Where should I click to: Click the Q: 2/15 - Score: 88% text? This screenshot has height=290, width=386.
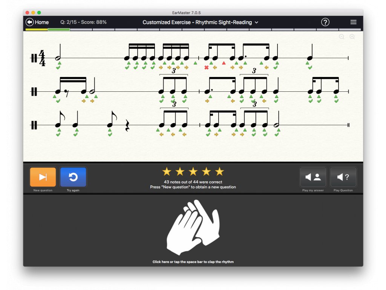(x=83, y=22)
